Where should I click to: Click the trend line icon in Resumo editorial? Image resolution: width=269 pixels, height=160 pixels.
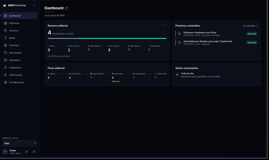[x=162, y=26]
